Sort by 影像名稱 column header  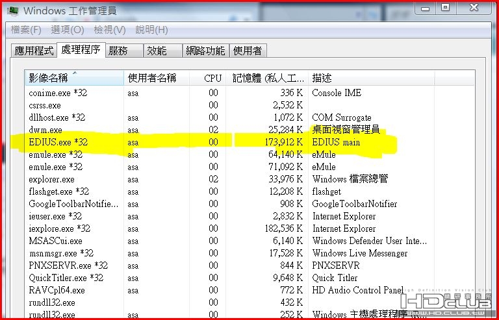74,78
